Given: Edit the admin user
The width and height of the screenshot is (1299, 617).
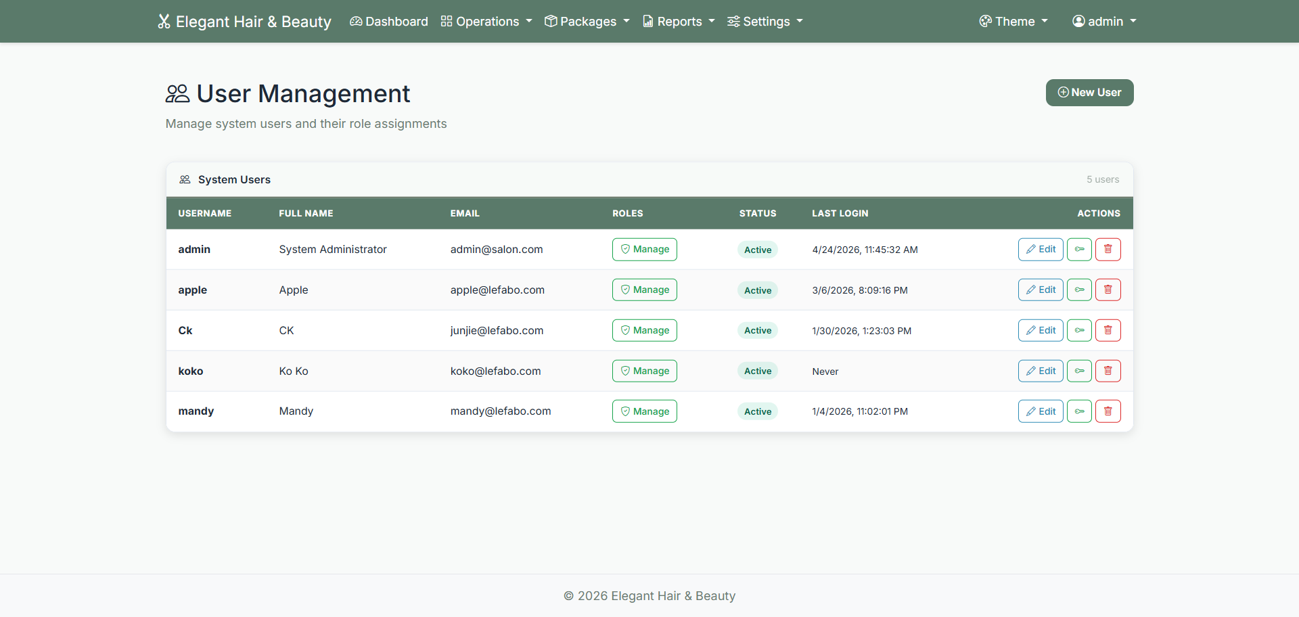Looking at the screenshot, I should 1041,249.
